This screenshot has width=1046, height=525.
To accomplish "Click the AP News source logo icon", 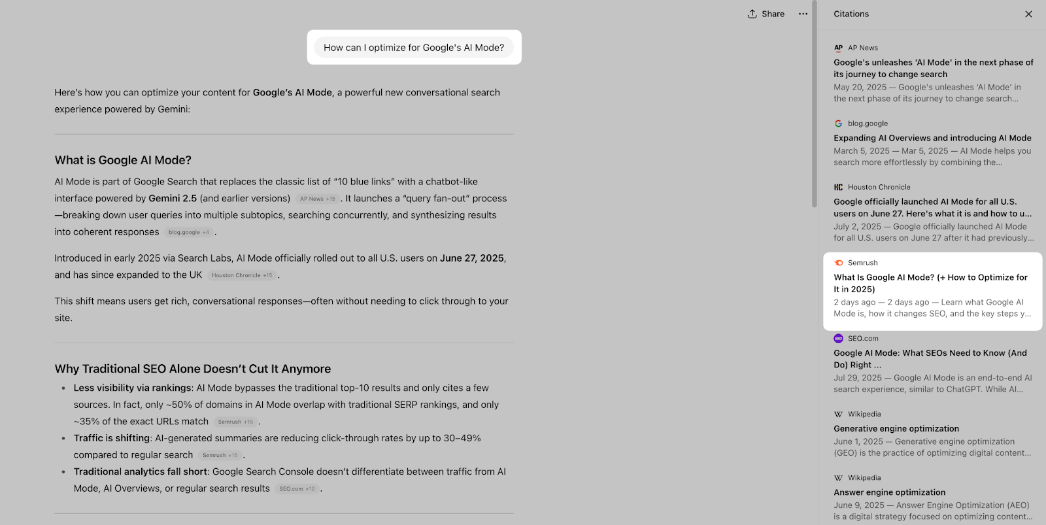I will (x=839, y=48).
